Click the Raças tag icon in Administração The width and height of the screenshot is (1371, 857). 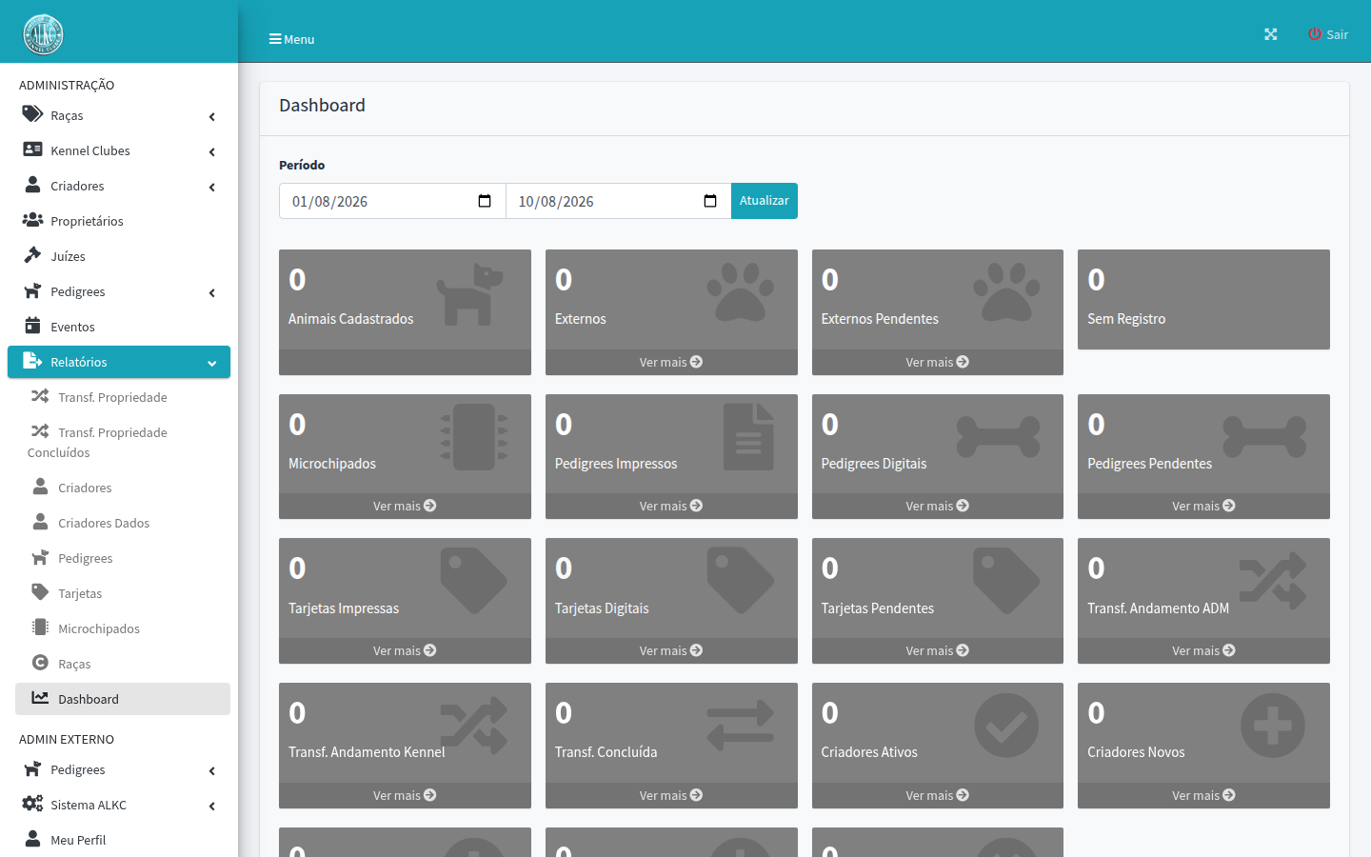pos(32,114)
